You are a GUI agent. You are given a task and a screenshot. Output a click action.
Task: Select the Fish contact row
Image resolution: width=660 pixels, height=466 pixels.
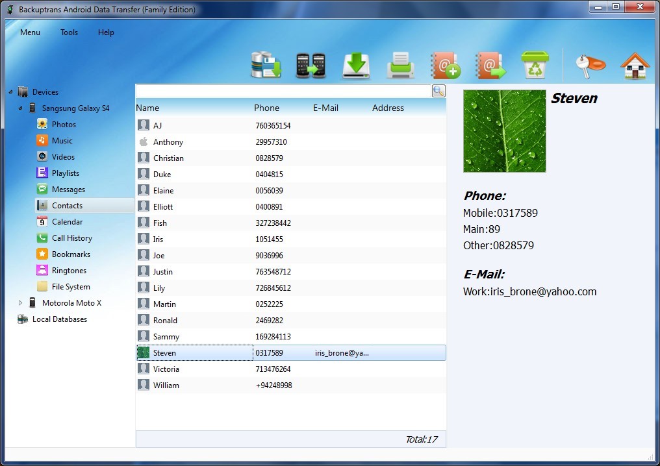click(x=291, y=223)
